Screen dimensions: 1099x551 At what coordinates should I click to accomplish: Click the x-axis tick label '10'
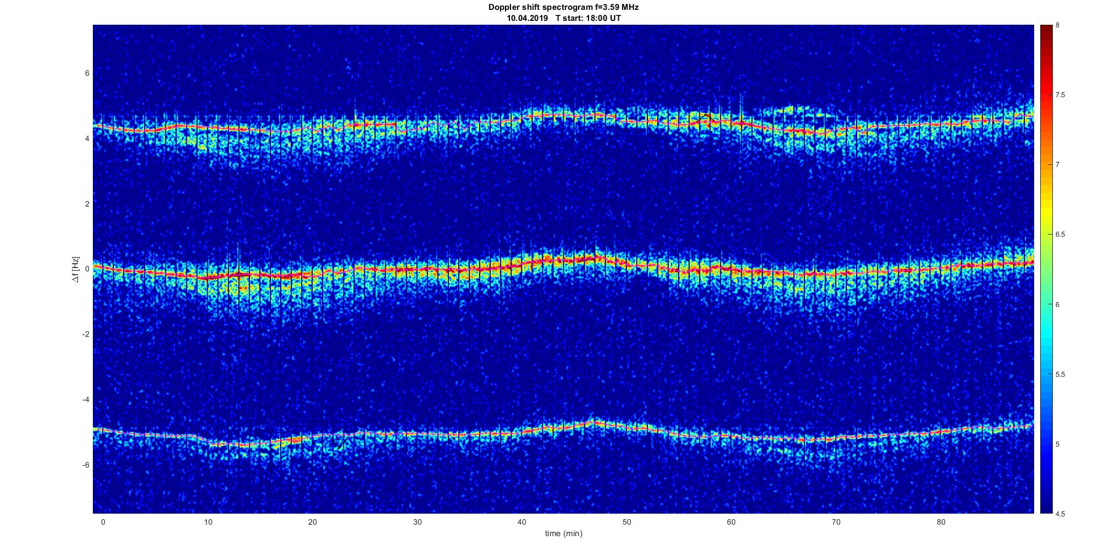[x=208, y=522]
